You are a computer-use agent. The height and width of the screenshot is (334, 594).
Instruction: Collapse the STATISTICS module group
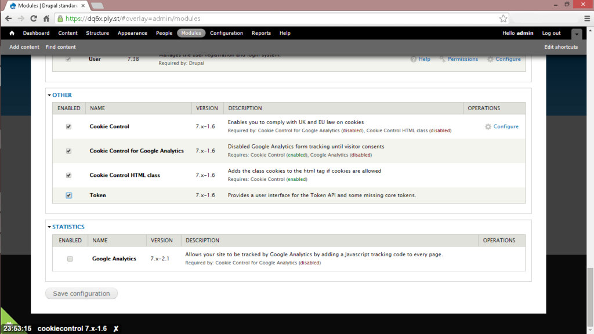point(68,227)
